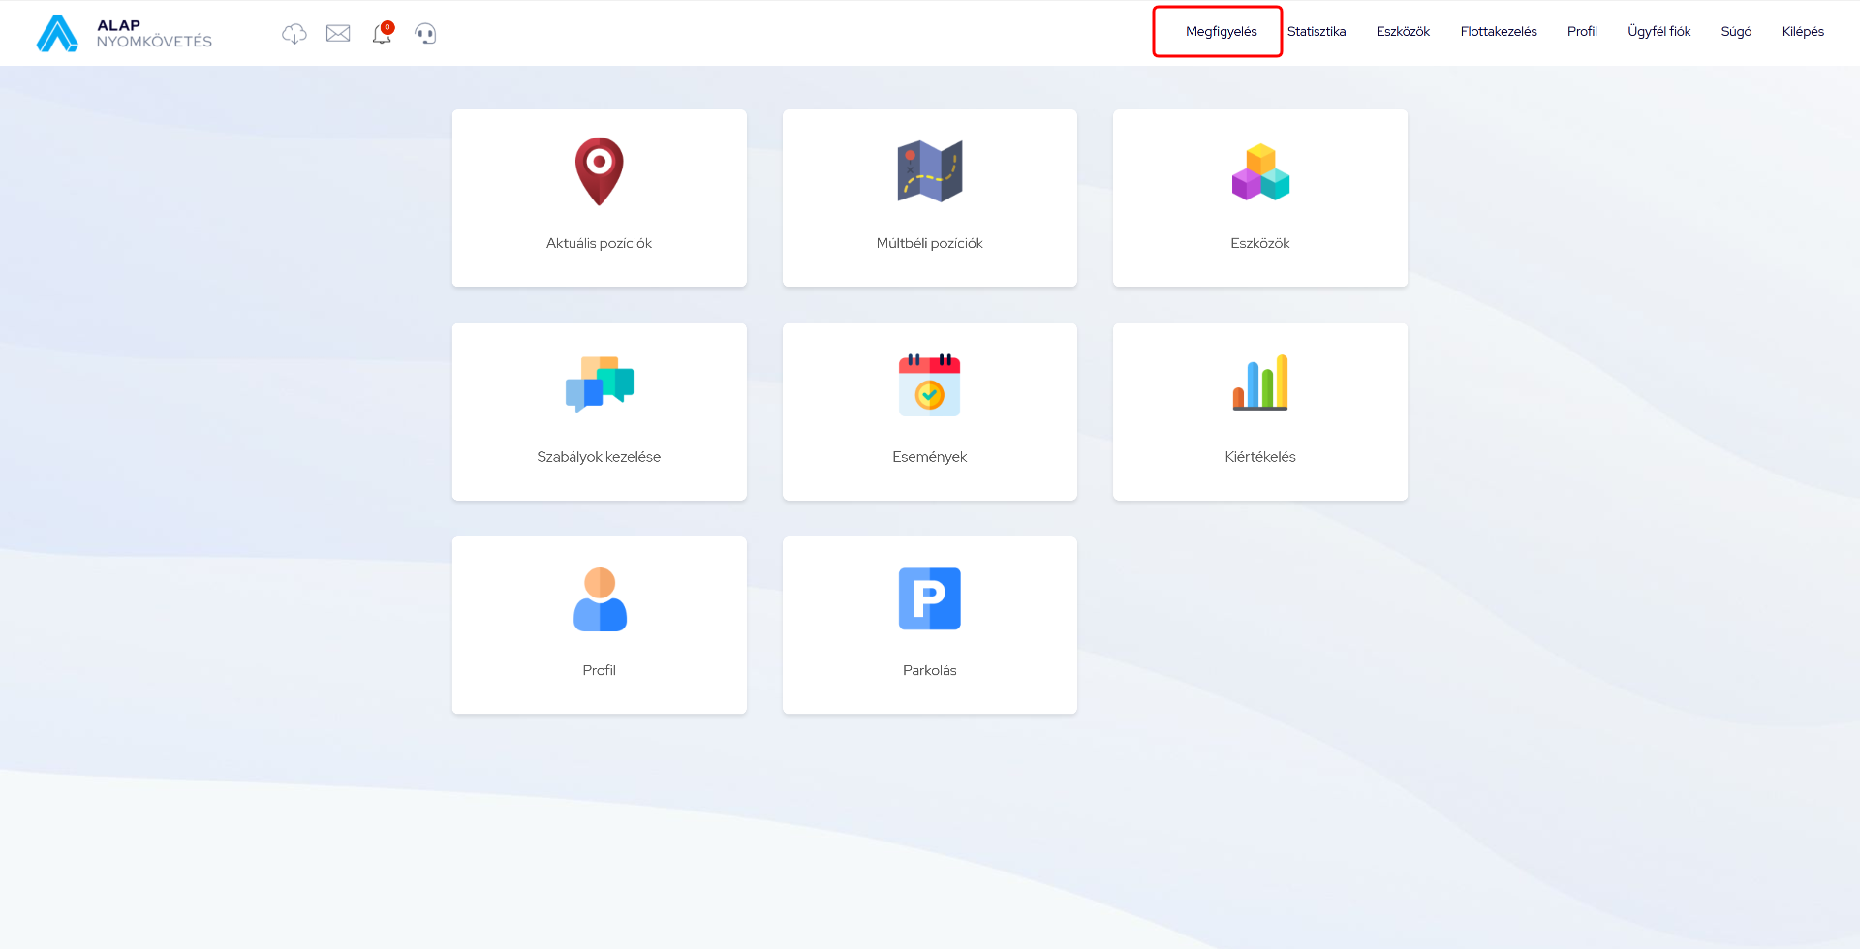Open Szabályok kezelése chat bubbles tile
1860x949 pixels.
click(599, 412)
